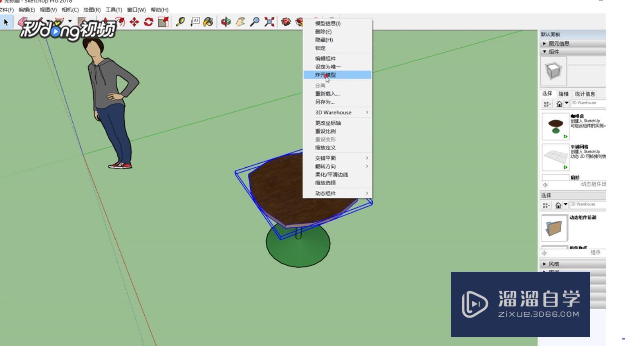Select the 平铺网格 component thumbnail
The width and height of the screenshot is (625, 346).
coord(556,157)
